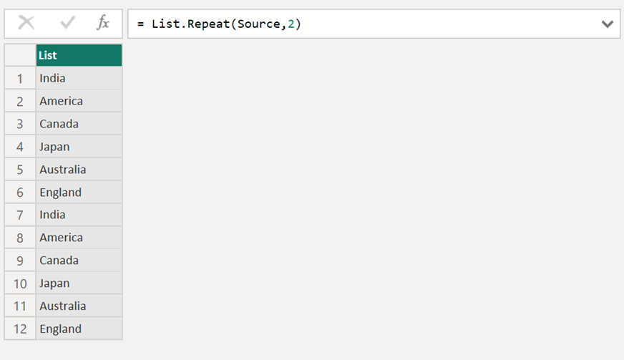Click row number 8 header
624x360 pixels.
tap(20, 238)
